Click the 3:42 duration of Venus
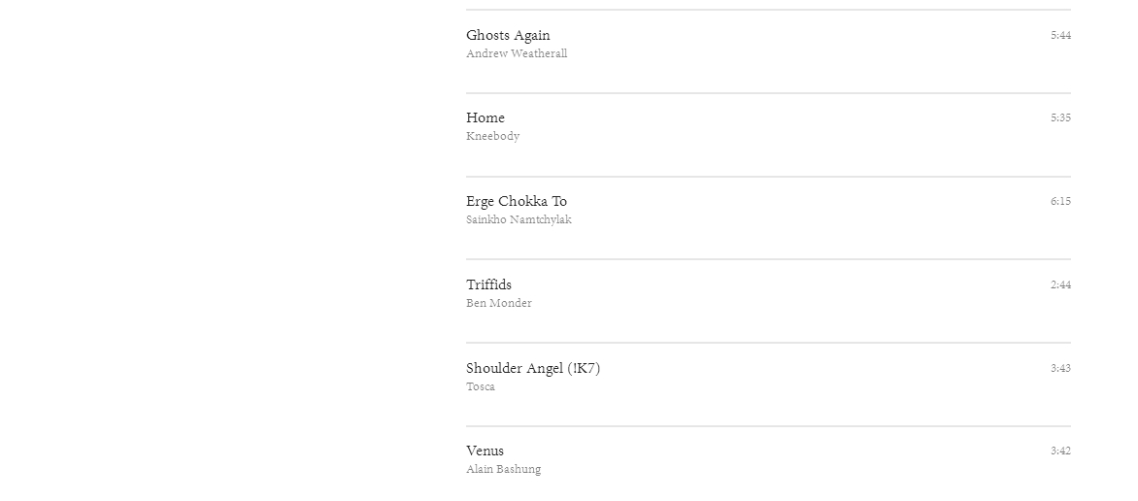This screenshot has width=1138, height=501. point(1059,451)
